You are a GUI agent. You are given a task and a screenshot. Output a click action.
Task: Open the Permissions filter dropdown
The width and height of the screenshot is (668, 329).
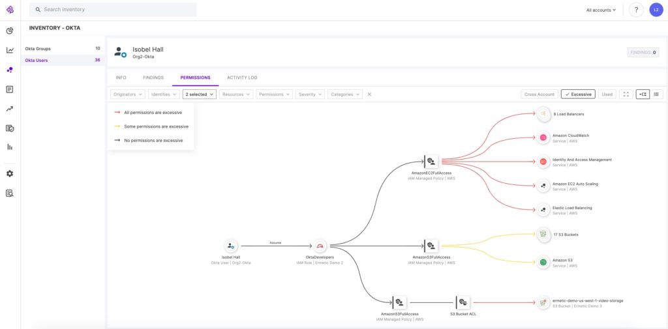(275, 94)
